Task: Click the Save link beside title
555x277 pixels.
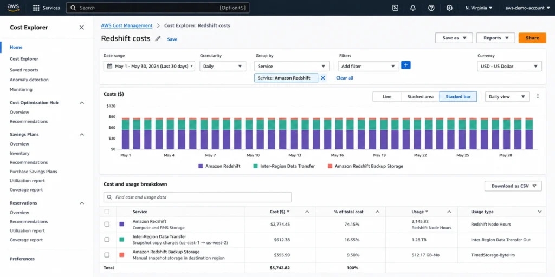Action: (x=172, y=39)
